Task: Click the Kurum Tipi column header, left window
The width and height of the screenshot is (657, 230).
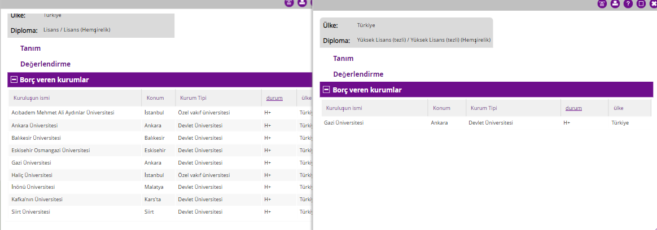Action: 193,98
